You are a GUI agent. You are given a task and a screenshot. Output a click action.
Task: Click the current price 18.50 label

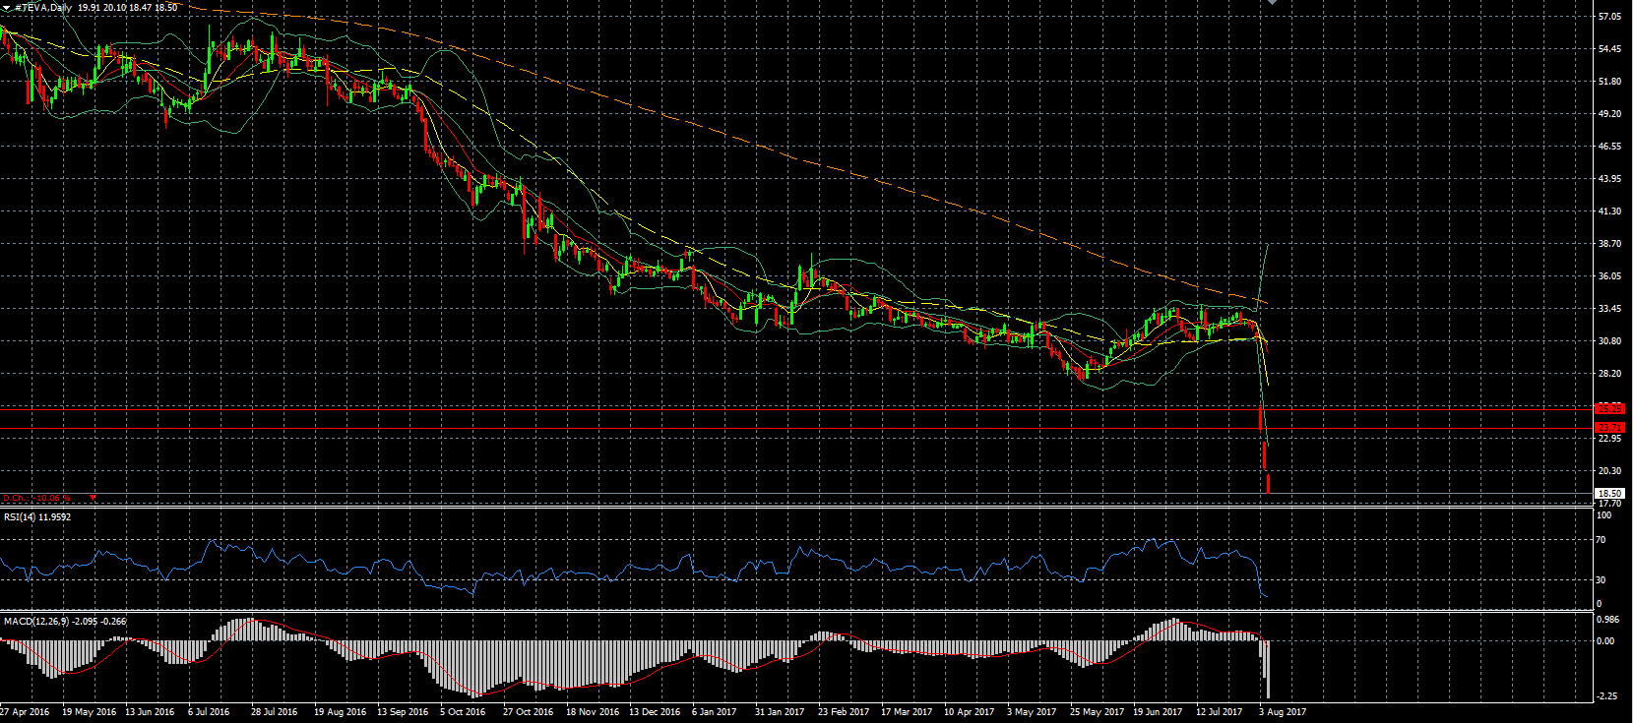click(x=1610, y=494)
